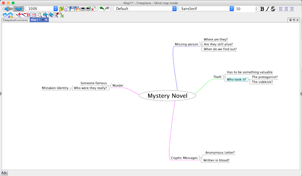
Task: Click the Save As icon with orange floppy
Action: click(x=77, y=8)
